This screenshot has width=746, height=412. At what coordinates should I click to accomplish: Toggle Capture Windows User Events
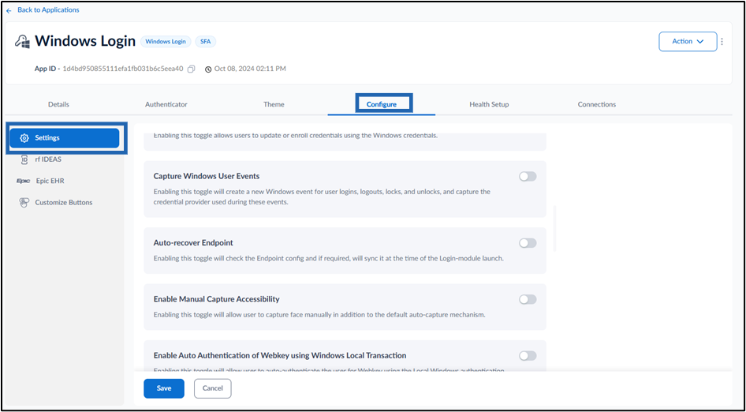tap(528, 176)
